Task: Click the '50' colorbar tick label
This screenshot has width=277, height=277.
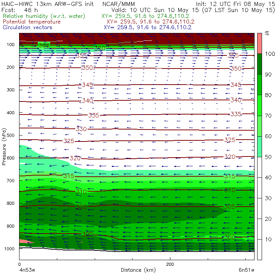Action: coord(268,157)
